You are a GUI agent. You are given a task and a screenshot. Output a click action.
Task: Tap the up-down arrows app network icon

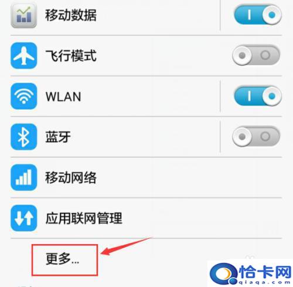coord(23,218)
